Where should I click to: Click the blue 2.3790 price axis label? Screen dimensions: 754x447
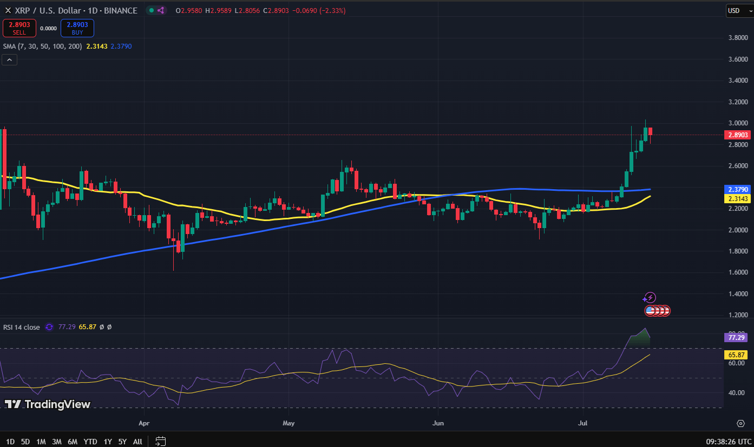(737, 190)
